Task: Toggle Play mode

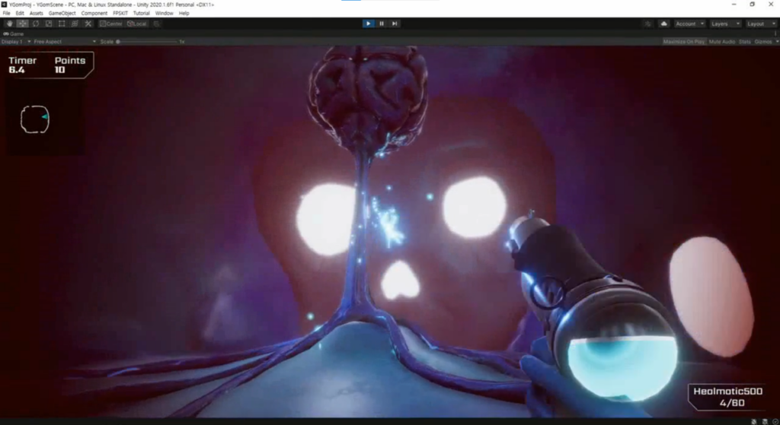Action: (368, 24)
